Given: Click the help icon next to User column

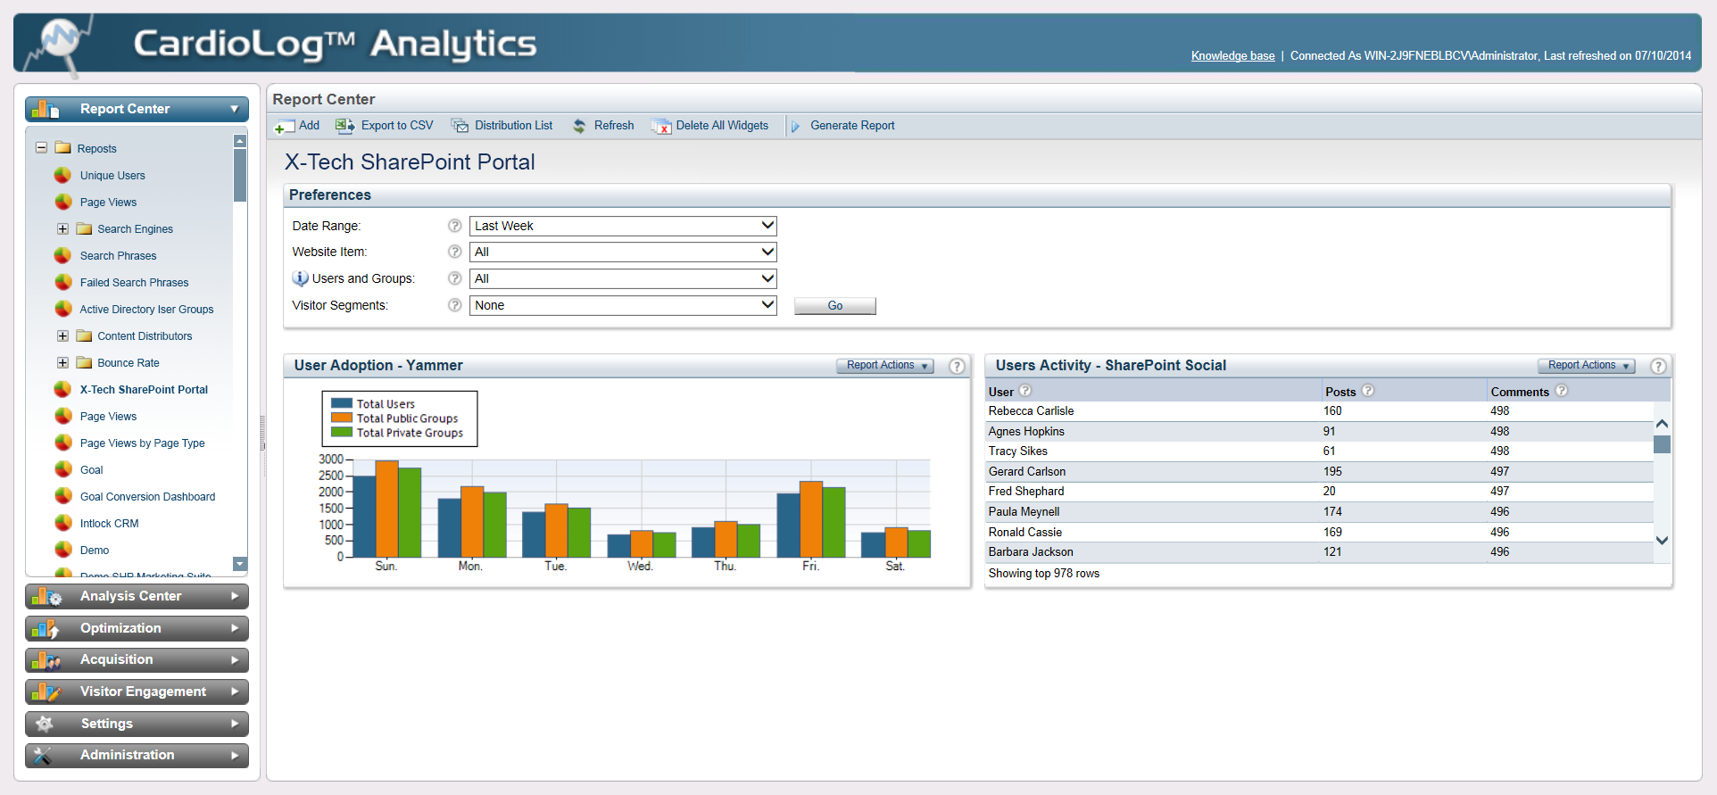Looking at the screenshot, I should (x=1025, y=390).
